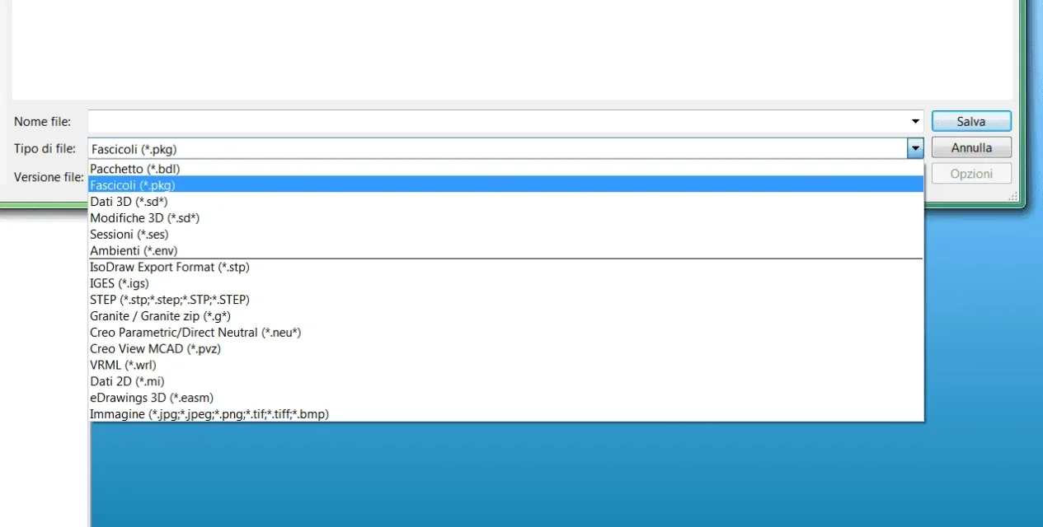Pick Immagine format for saving images
This screenshot has width=1043, height=527.
point(209,414)
